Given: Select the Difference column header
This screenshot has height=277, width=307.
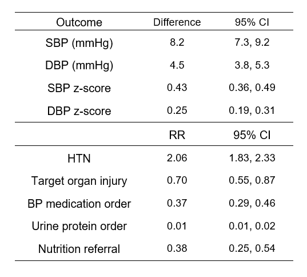Looking at the screenshot, I should [177, 22].
